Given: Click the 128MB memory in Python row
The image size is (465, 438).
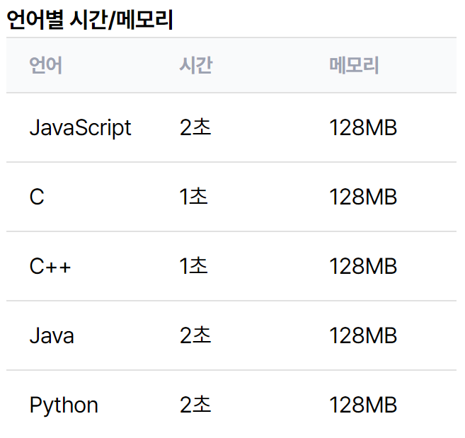Looking at the screenshot, I should pyautogui.click(x=363, y=405).
